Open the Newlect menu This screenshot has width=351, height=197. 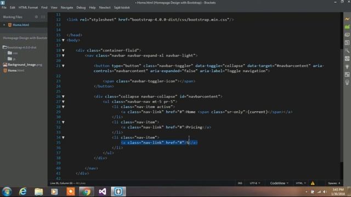(x=105, y=7)
